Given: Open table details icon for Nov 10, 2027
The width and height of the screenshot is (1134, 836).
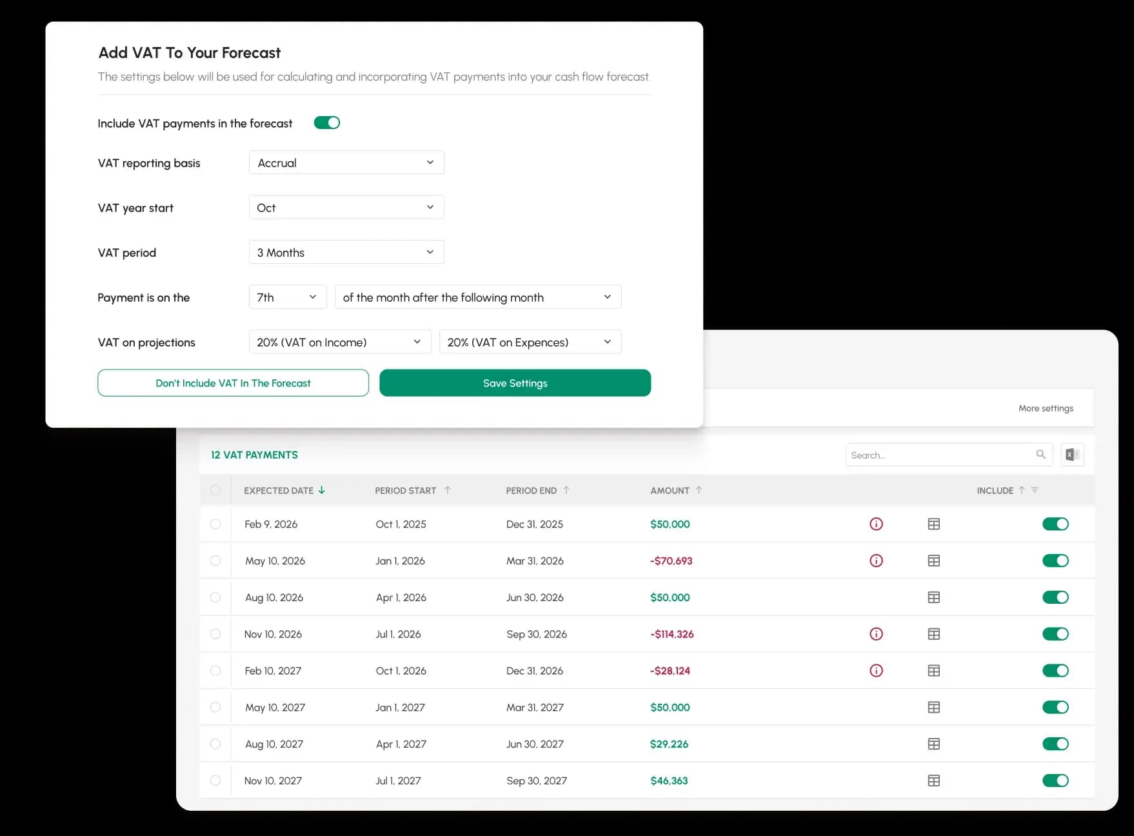Looking at the screenshot, I should pyautogui.click(x=933, y=781).
